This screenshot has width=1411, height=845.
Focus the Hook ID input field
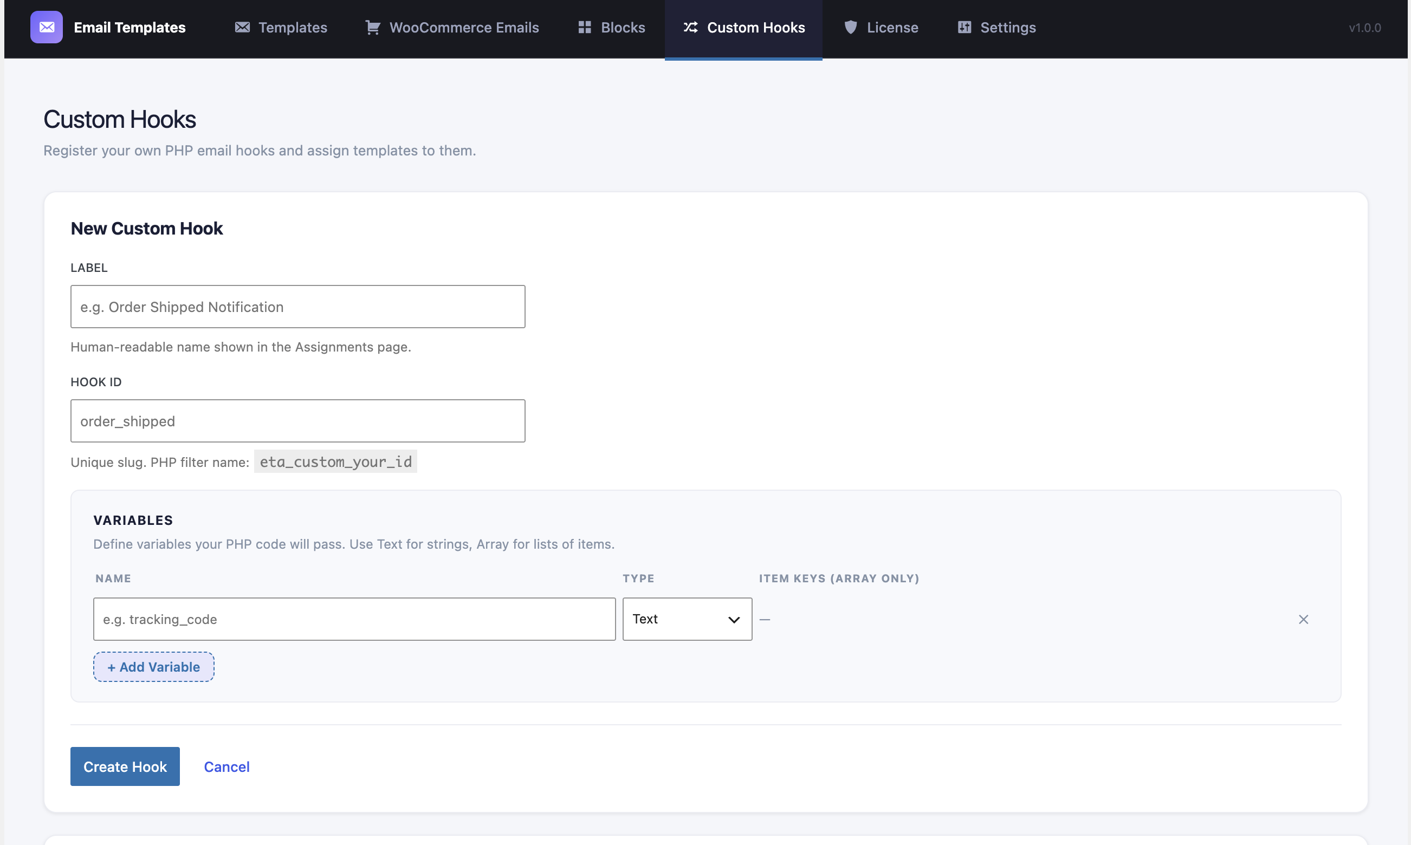(298, 421)
